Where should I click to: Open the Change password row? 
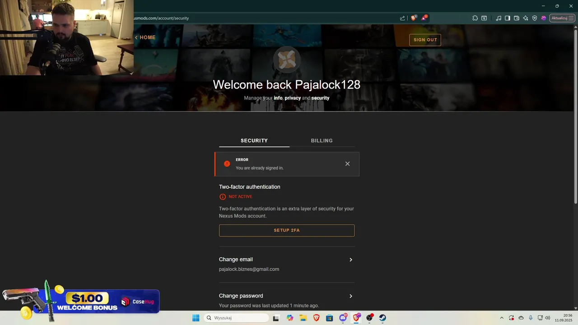coord(287,300)
